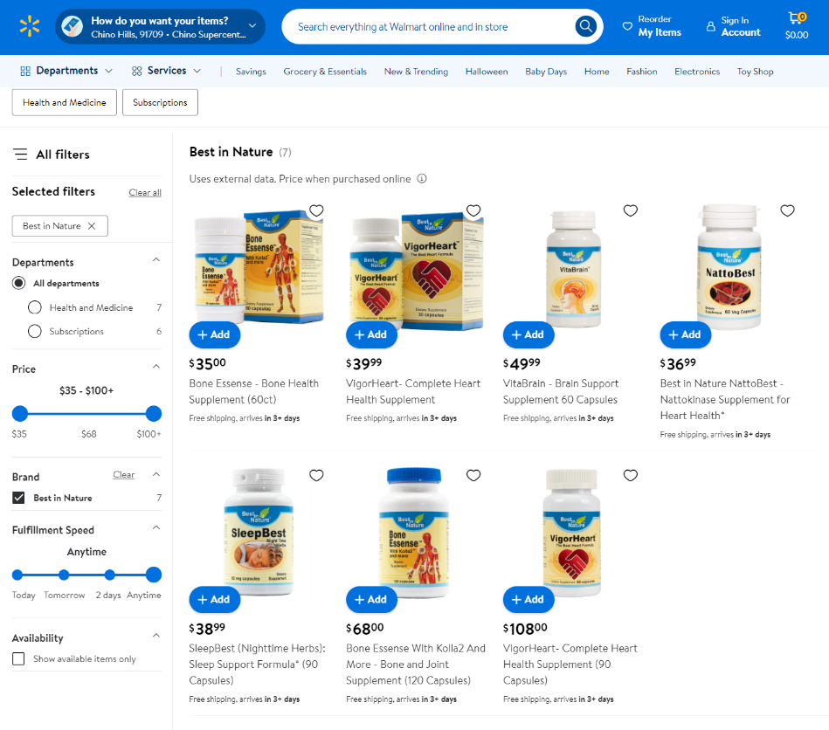Select the Health and Medicine radio button
This screenshot has height=730, width=829.
coord(34,307)
